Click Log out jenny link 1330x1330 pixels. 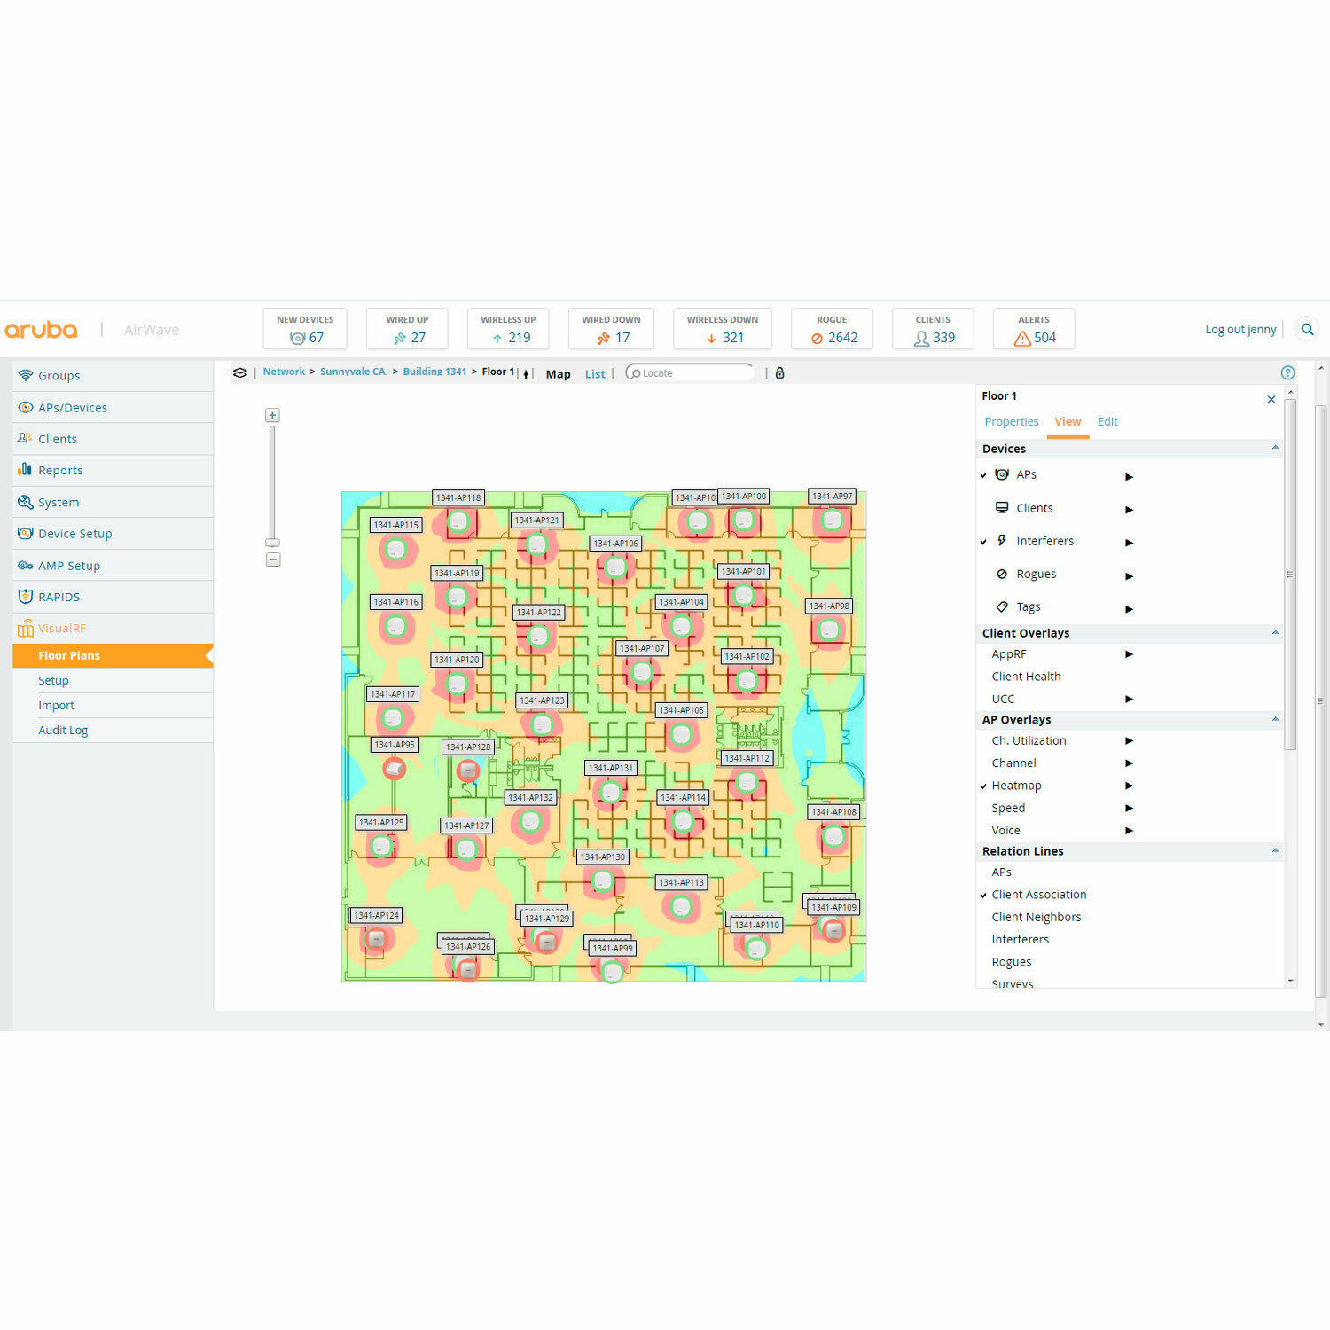[1240, 330]
